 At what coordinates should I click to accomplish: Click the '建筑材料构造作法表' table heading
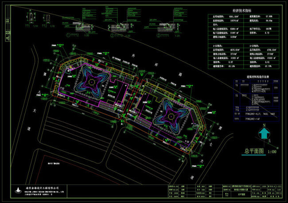pos(258,77)
